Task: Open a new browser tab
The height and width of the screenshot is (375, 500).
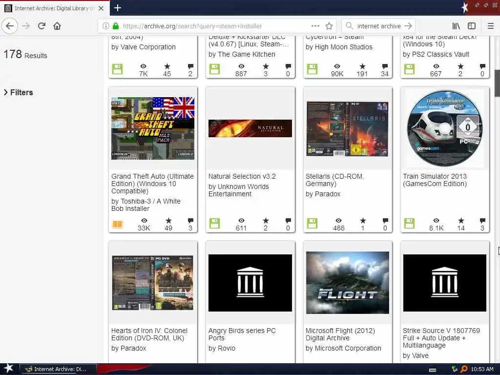Action: 117,8
